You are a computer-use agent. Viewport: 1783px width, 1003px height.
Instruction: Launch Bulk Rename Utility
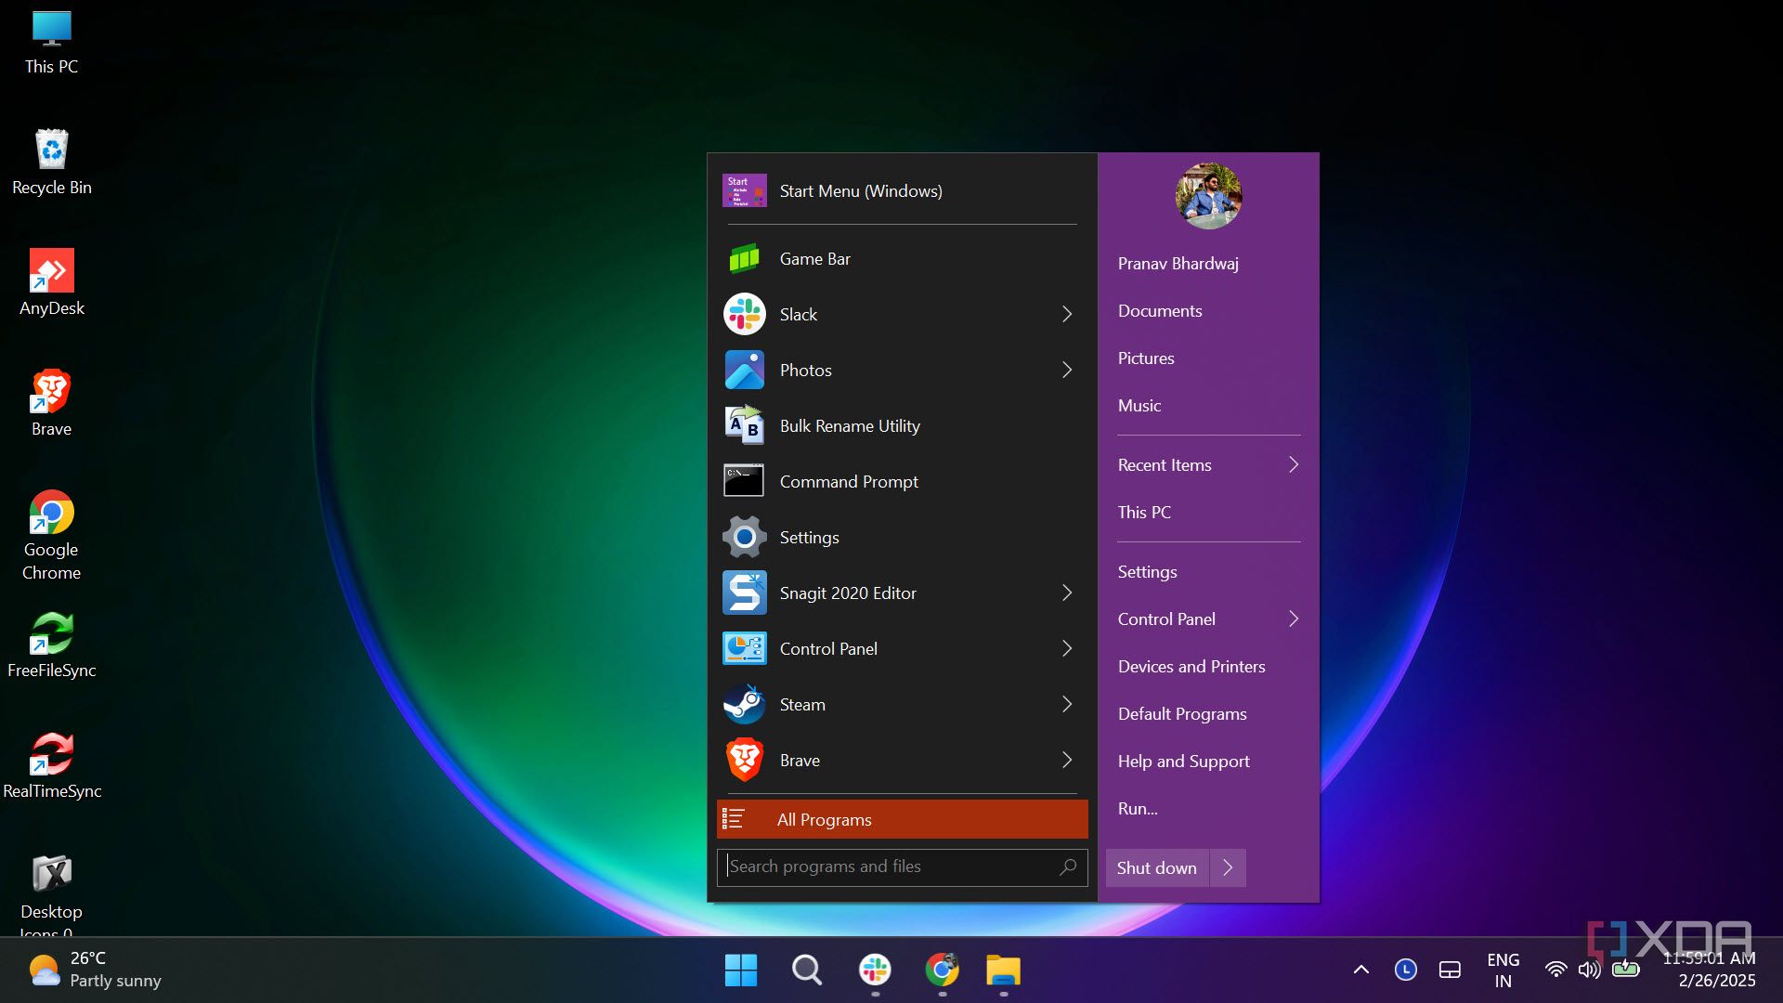[x=849, y=425]
